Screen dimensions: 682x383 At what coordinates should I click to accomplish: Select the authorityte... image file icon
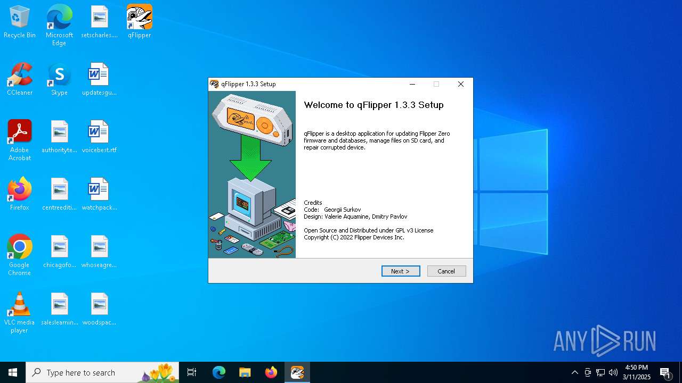tap(59, 137)
